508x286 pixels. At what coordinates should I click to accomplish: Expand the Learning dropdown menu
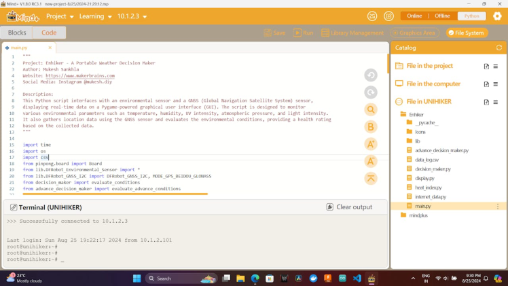pos(95,16)
